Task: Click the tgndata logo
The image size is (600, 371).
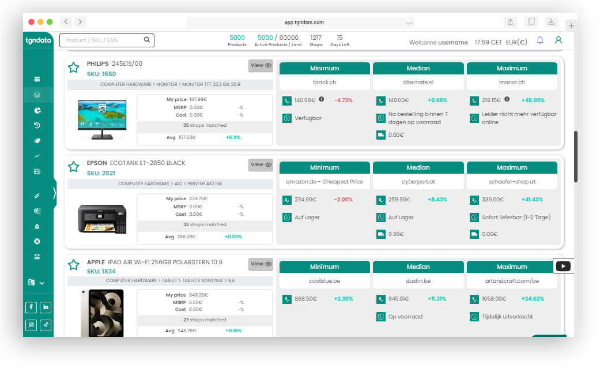Action: [x=38, y=40]
